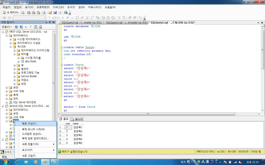
Task: Open the 개체 탐색기 panel window position dropdown arrow
Action: click(46, 22)
